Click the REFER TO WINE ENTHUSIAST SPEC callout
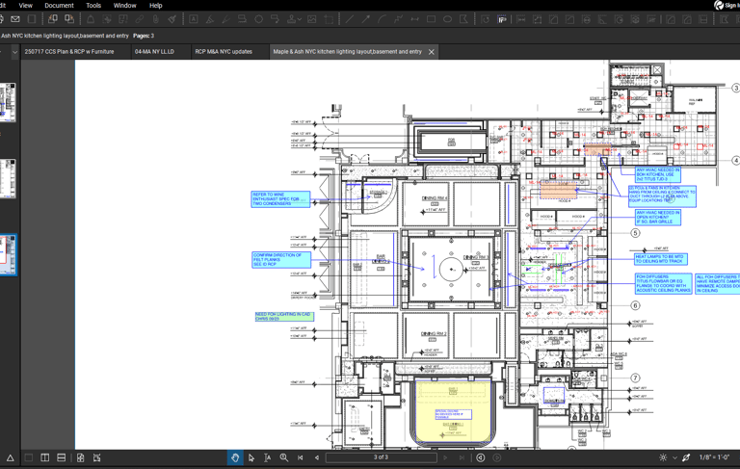 coord(280,198)
